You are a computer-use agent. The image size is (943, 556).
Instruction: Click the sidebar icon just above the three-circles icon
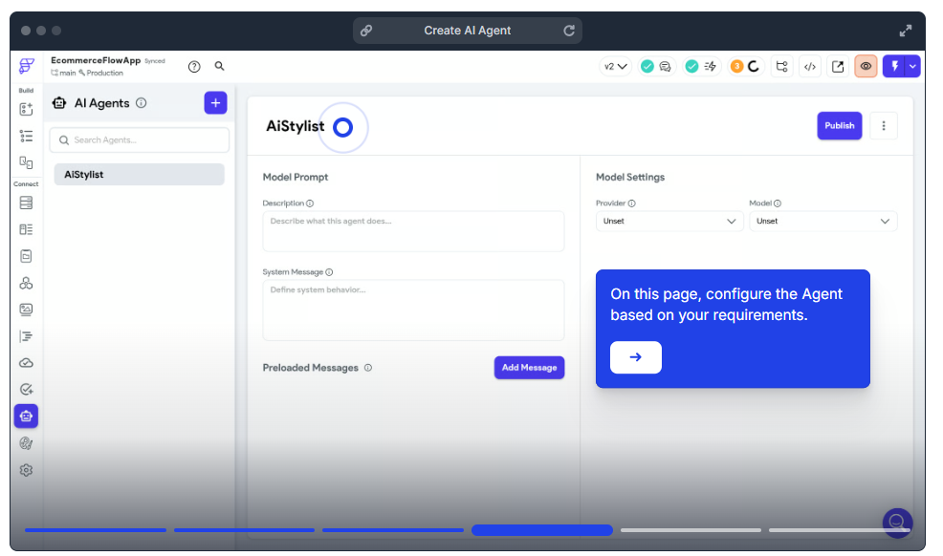(x=26, y=256)
